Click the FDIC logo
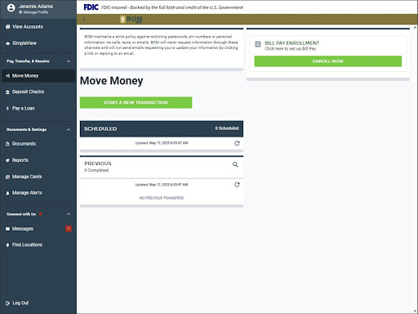 click(x=91, y=7)
